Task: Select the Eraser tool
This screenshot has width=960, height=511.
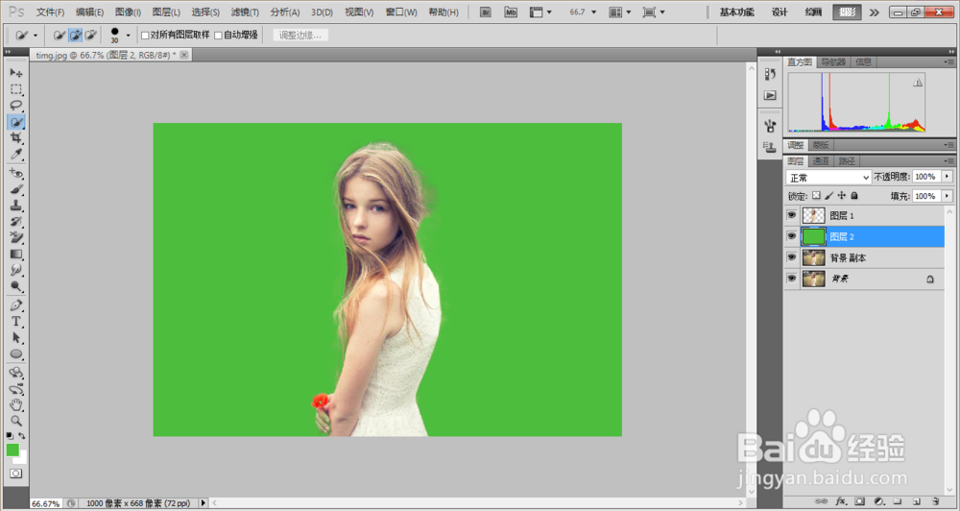Action: [x=16, y=238]
